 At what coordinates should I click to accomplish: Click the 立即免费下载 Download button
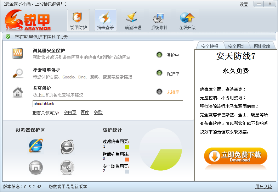[x=236, y=156]
